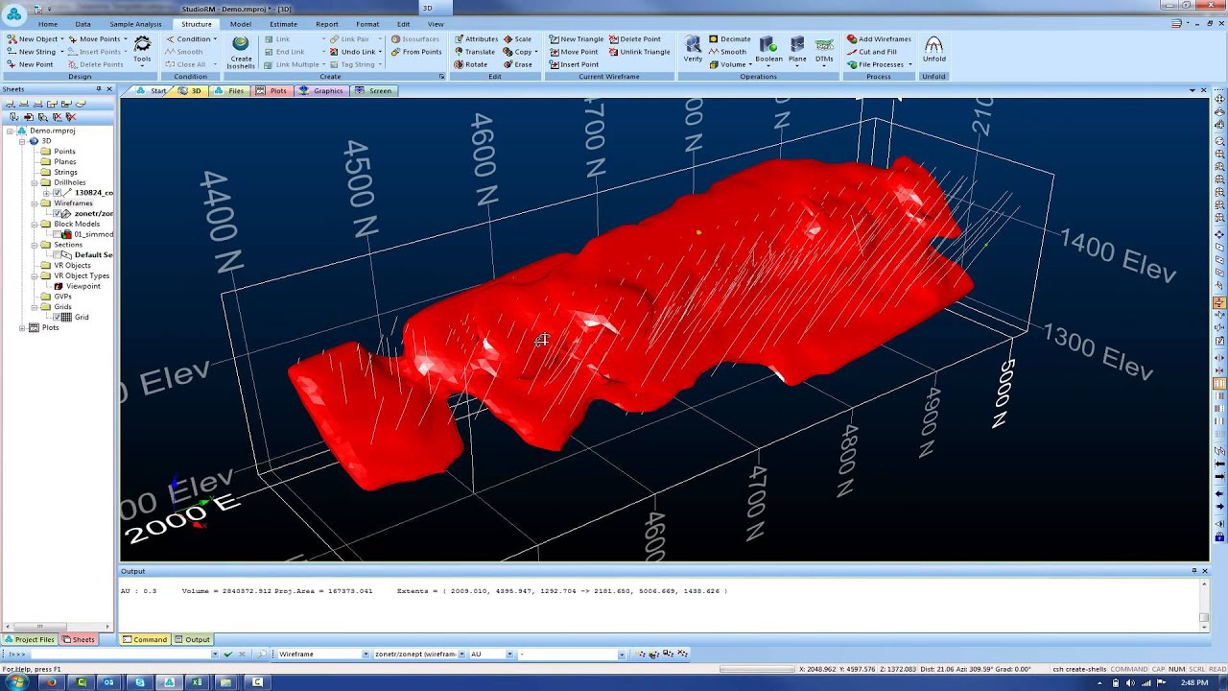Switch to the Model ribbon tab
This screenshot has height=691, width=1228.
coord(241,24)
